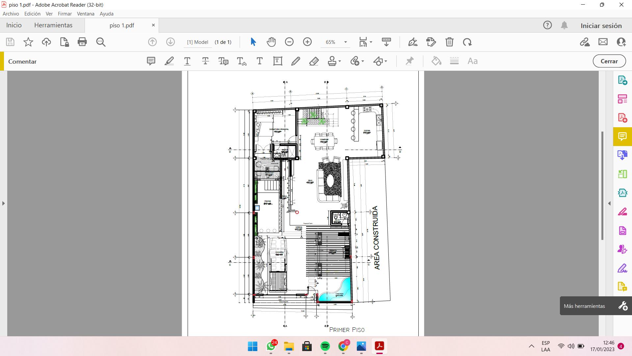Expand the left navigation pane arrow

point(3,203)
